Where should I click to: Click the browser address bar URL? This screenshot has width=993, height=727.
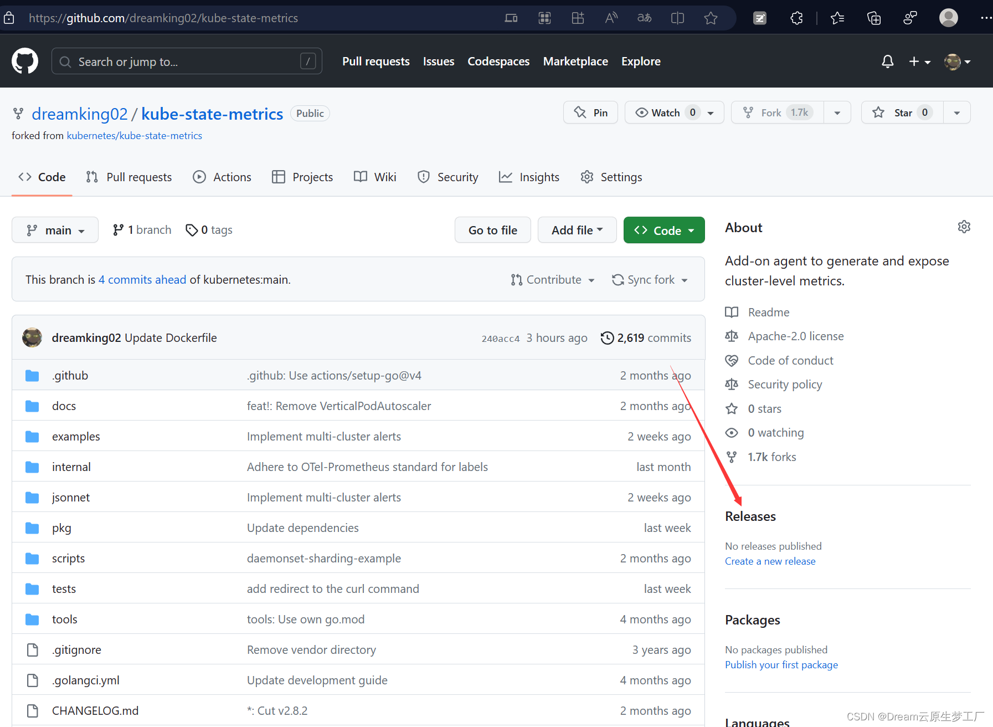coord(163,18)
